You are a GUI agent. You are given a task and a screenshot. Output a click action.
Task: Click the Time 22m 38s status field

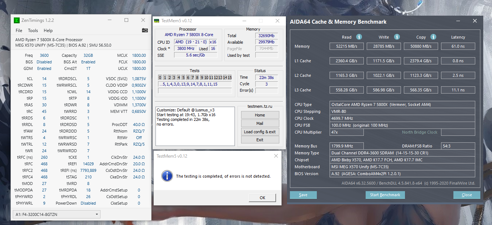(x=267, y=77)
